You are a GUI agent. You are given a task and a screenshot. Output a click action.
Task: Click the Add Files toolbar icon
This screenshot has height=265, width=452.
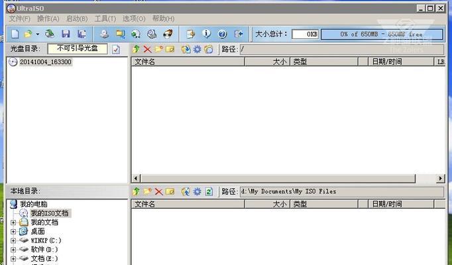[191, 34]
